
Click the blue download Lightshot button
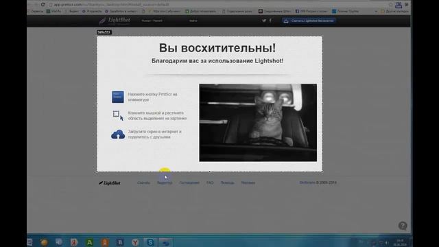[x=309, y=21]
